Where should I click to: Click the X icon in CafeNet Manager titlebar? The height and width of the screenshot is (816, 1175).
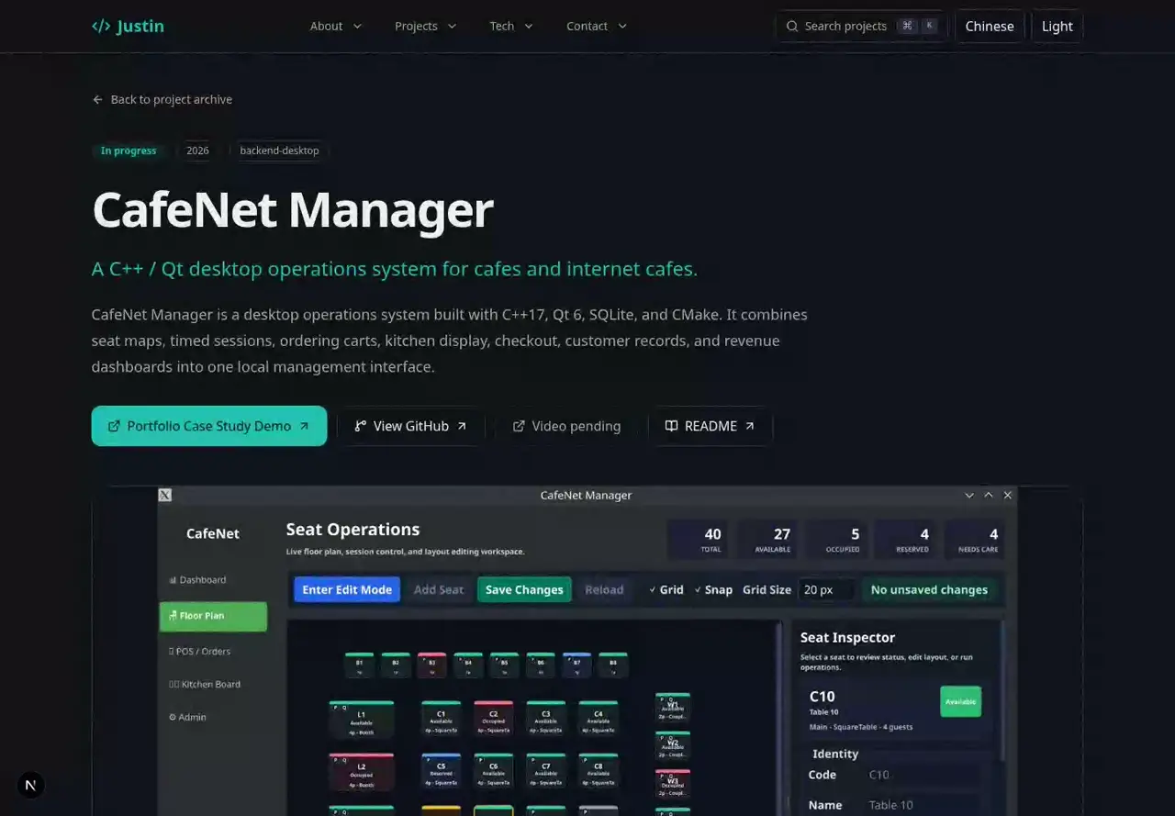coord(165,495)
